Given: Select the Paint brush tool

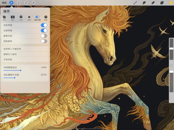Looking at the screenshot, I should (135, 3).
